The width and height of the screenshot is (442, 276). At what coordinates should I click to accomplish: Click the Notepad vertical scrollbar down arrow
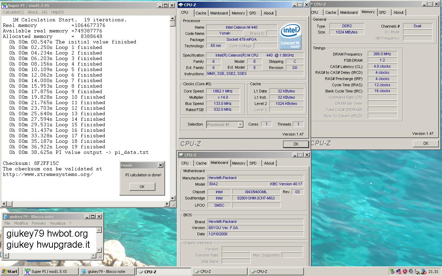pyautogui.click(x=100, y=250)
